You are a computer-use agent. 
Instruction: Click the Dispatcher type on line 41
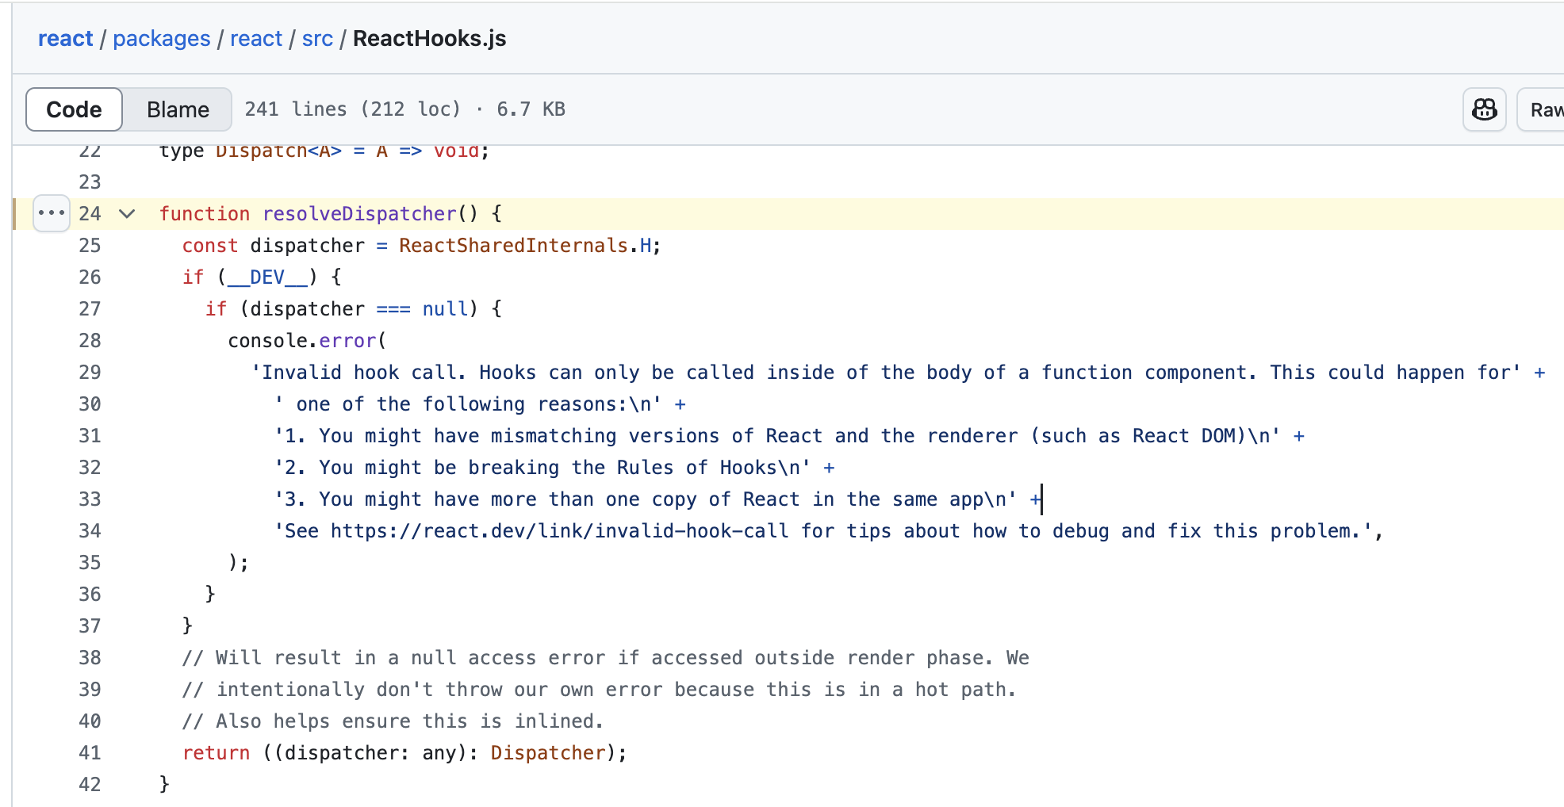tap(548, 753)
